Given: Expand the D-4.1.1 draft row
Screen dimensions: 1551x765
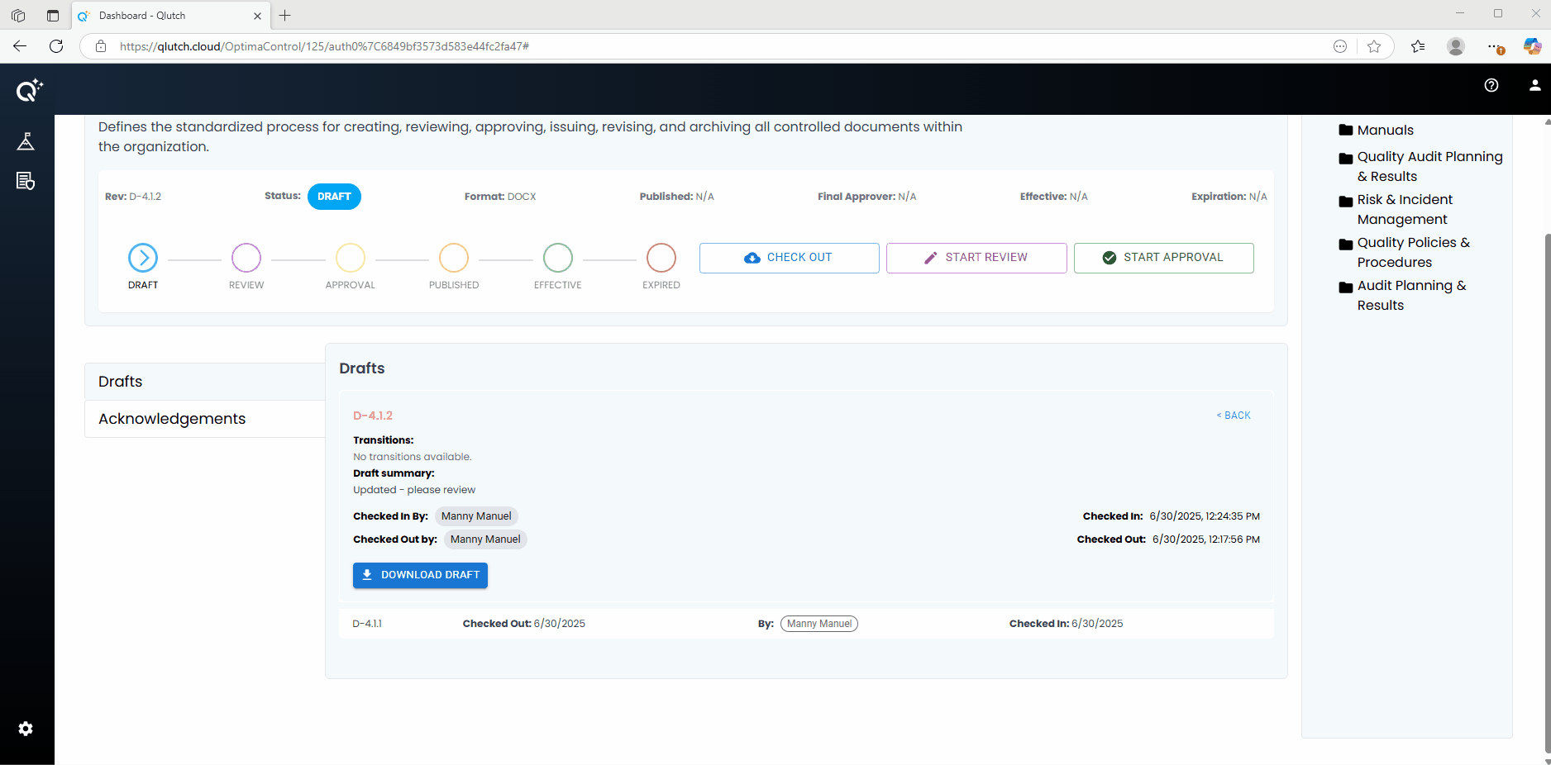Looking at the screenshot, I should (x=368, y=624).
